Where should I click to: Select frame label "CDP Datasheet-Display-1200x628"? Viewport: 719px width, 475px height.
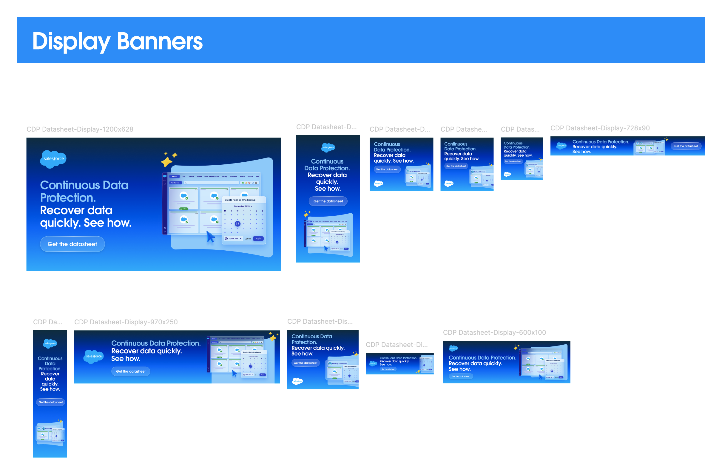80,129
